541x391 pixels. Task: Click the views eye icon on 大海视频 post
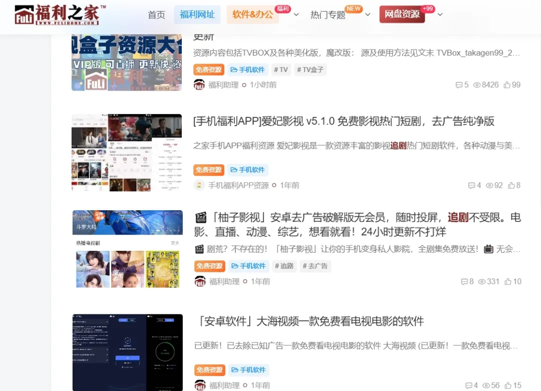click(485, 385)
